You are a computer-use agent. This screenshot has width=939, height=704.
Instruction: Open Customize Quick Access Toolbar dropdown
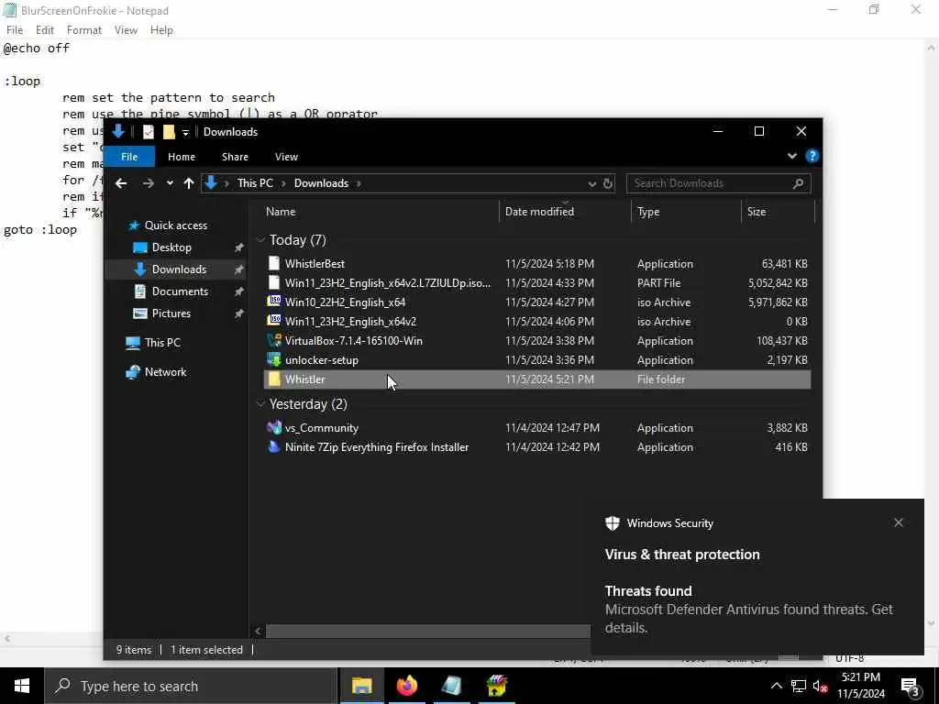tap(185, 132)
